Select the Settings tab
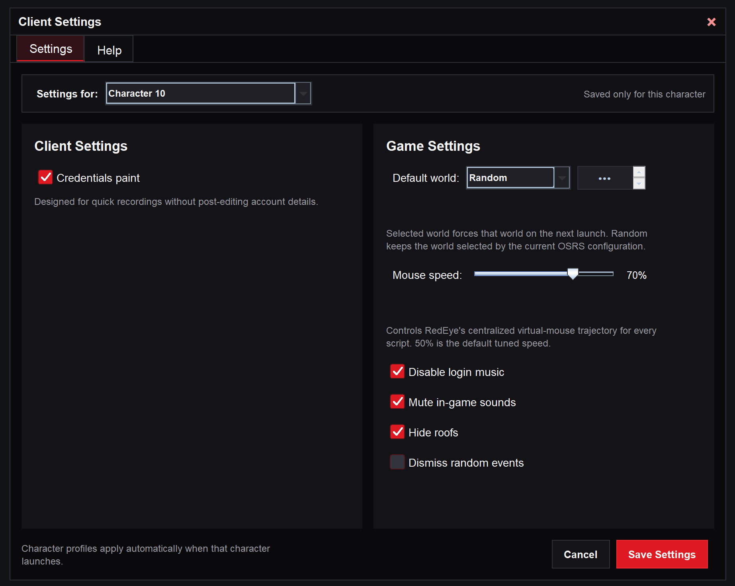This screenshot has height=586, width=735. point(51,49)
